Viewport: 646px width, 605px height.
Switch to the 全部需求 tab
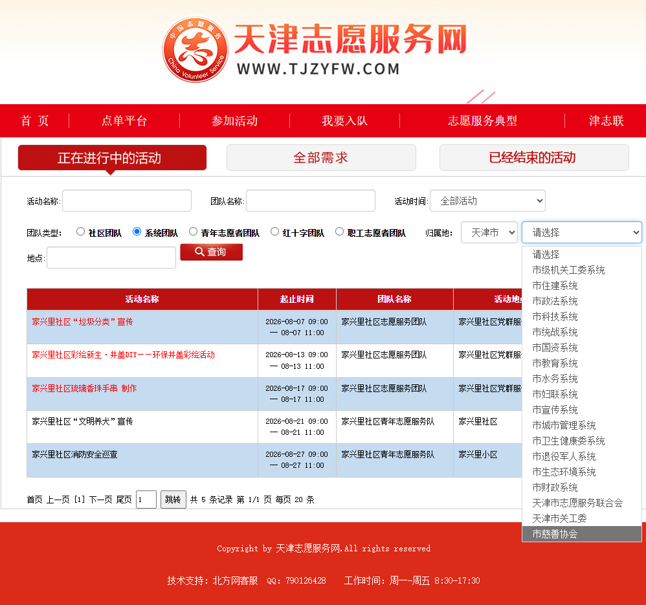[x=321, y=158]
